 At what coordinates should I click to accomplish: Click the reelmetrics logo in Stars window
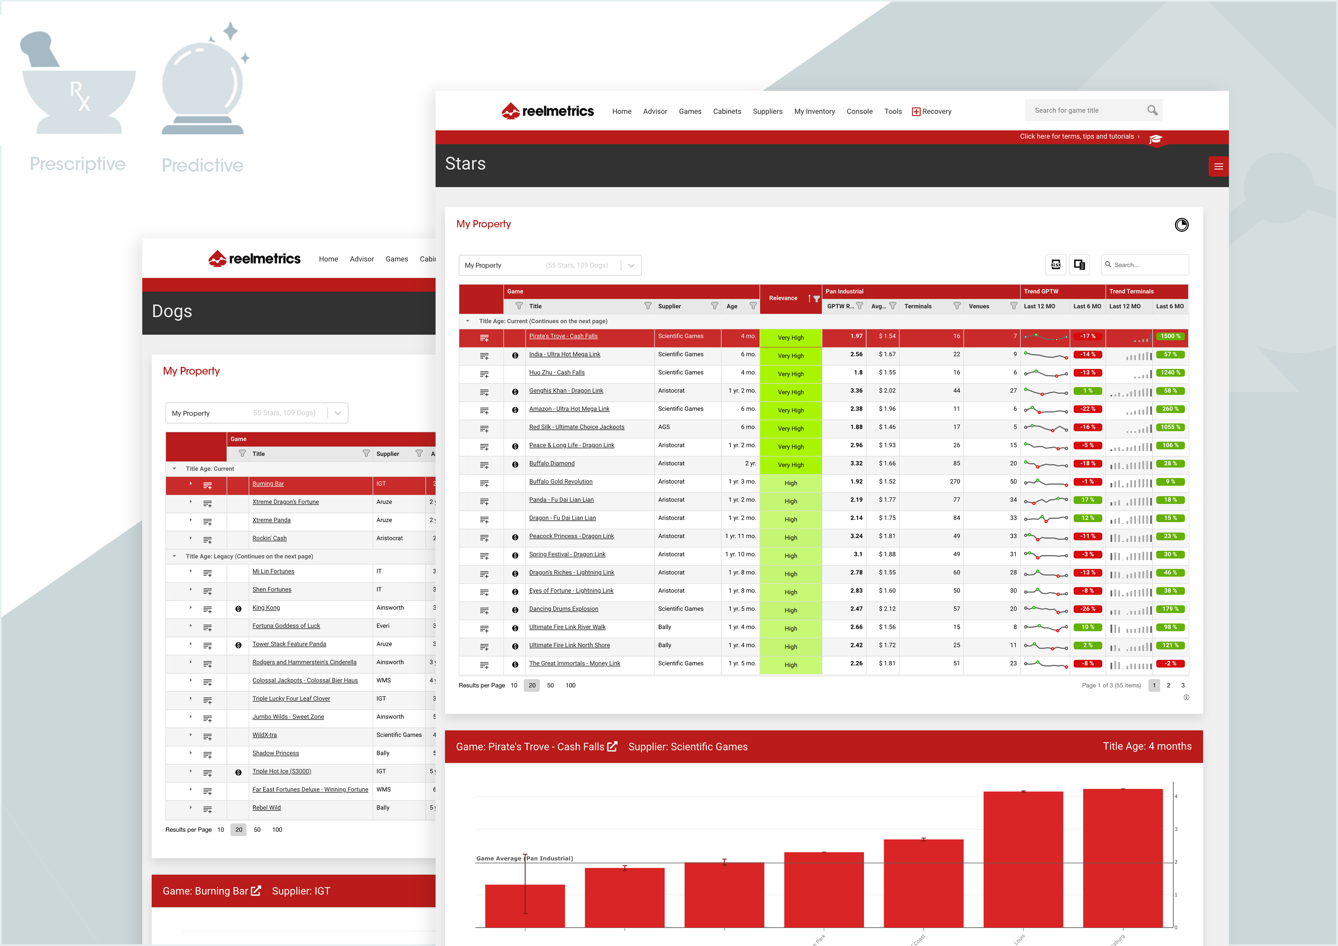[547, 111]
